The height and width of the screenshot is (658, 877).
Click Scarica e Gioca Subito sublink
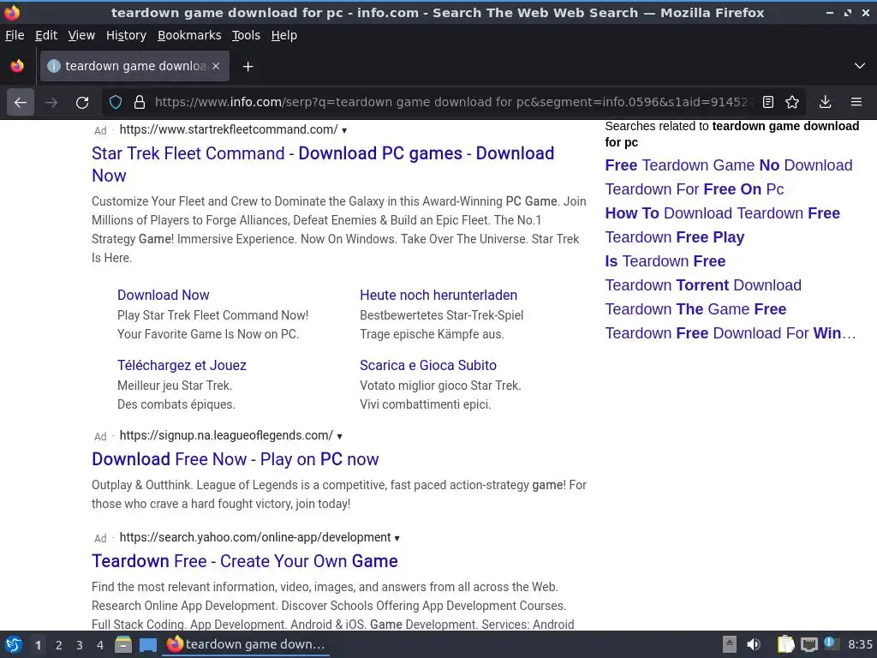point(428,365)
